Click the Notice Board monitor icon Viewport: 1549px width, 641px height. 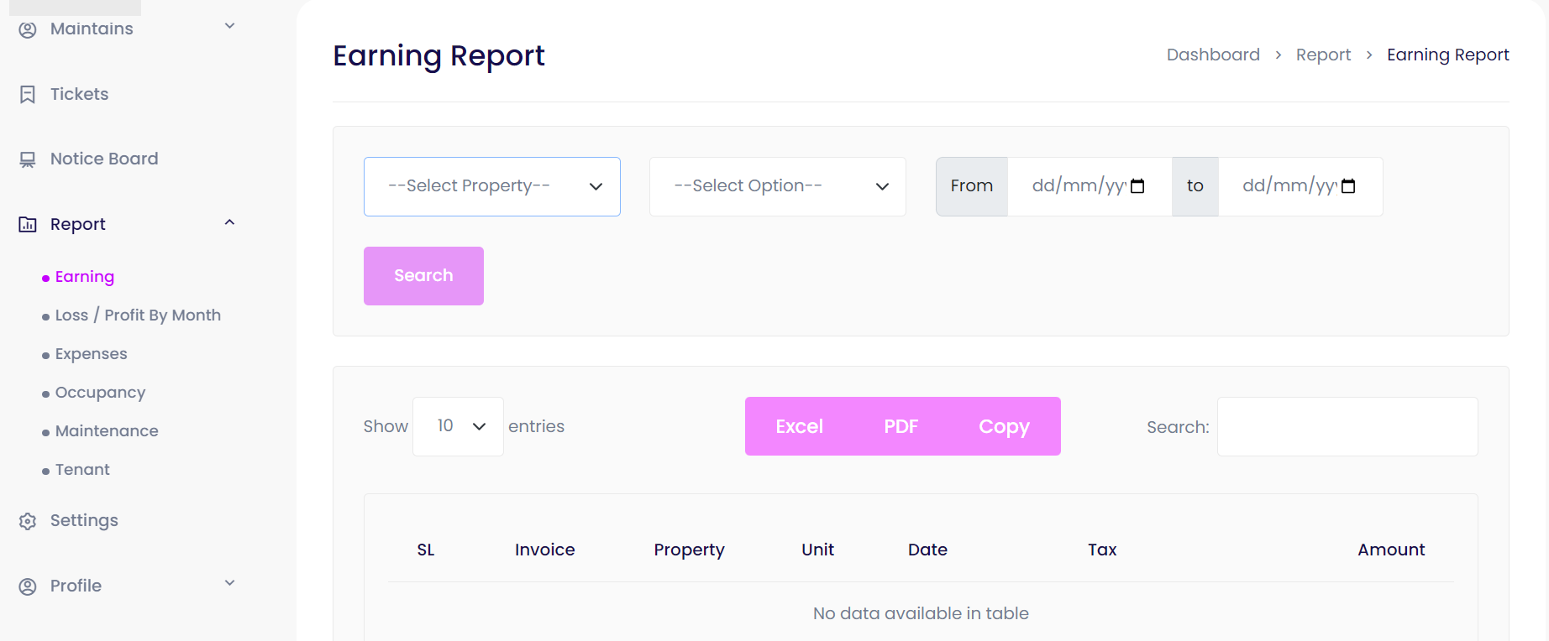[28, 159]
